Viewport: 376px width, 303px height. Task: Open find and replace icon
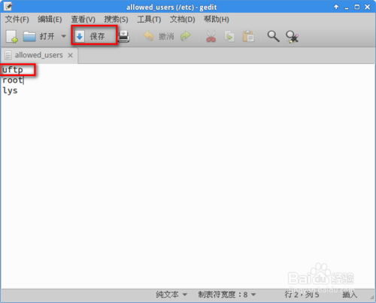pyautogui.click(x=293, y=37)
